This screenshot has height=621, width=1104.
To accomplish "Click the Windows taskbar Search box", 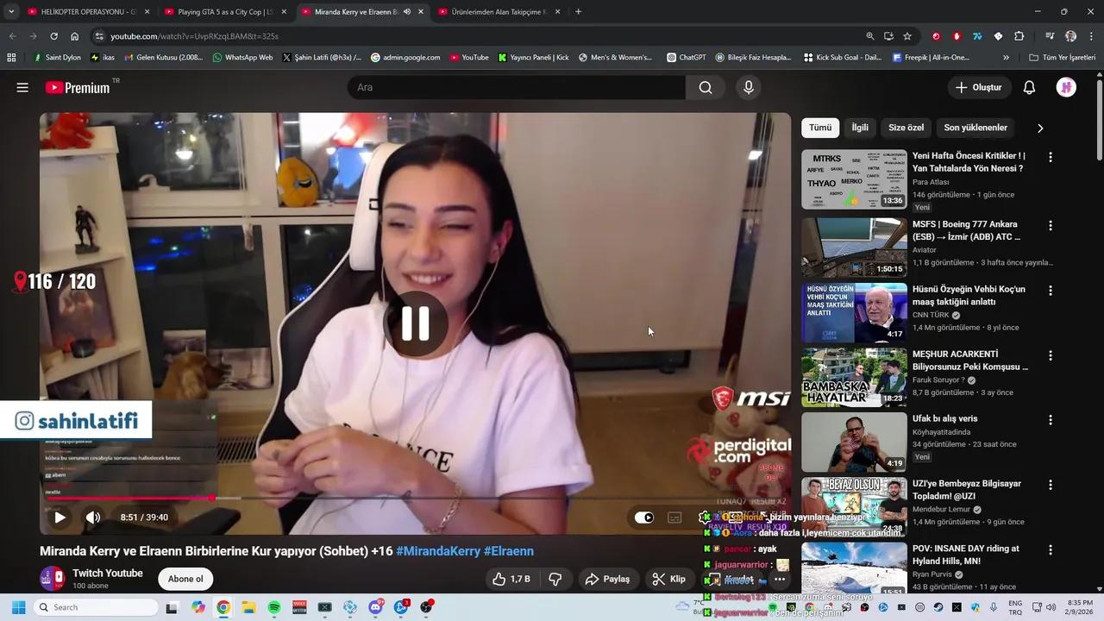I will [97, 607].
